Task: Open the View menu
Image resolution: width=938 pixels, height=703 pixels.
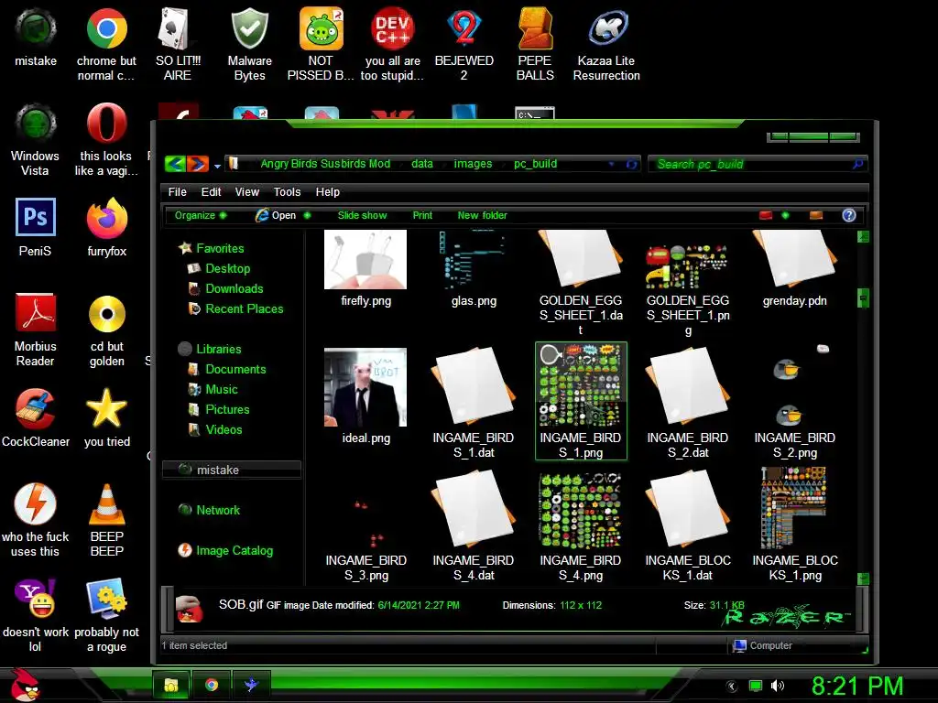Action: pos(247,192)
